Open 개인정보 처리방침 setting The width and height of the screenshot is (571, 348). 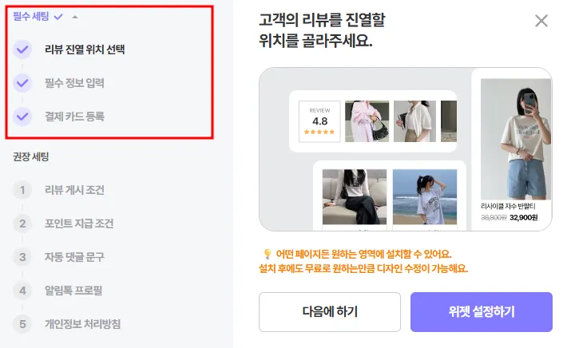pyautogui.click(x=83, y=324)
